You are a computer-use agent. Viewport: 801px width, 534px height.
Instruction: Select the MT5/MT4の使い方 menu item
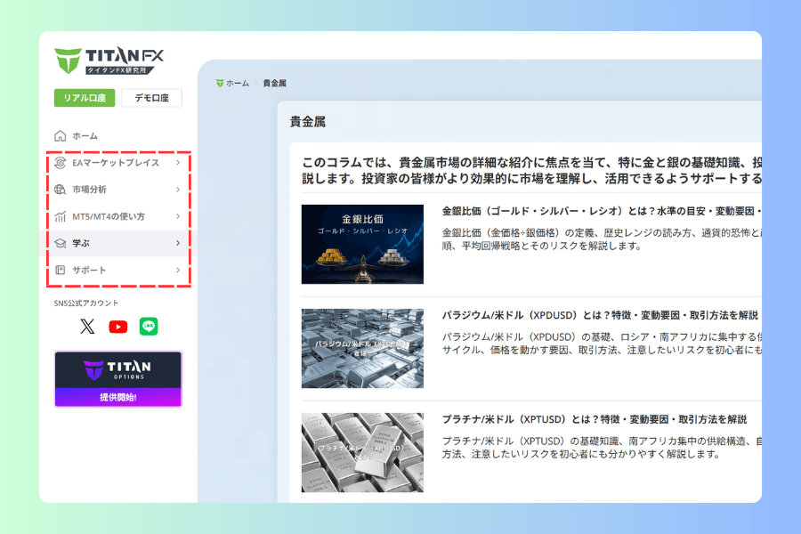[118, 216]
